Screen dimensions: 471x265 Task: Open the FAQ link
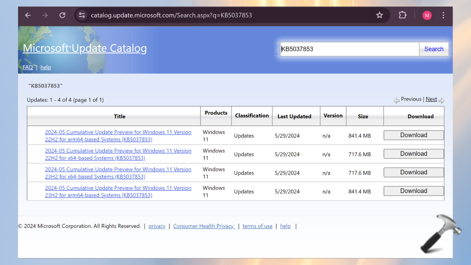click(28, 67)
